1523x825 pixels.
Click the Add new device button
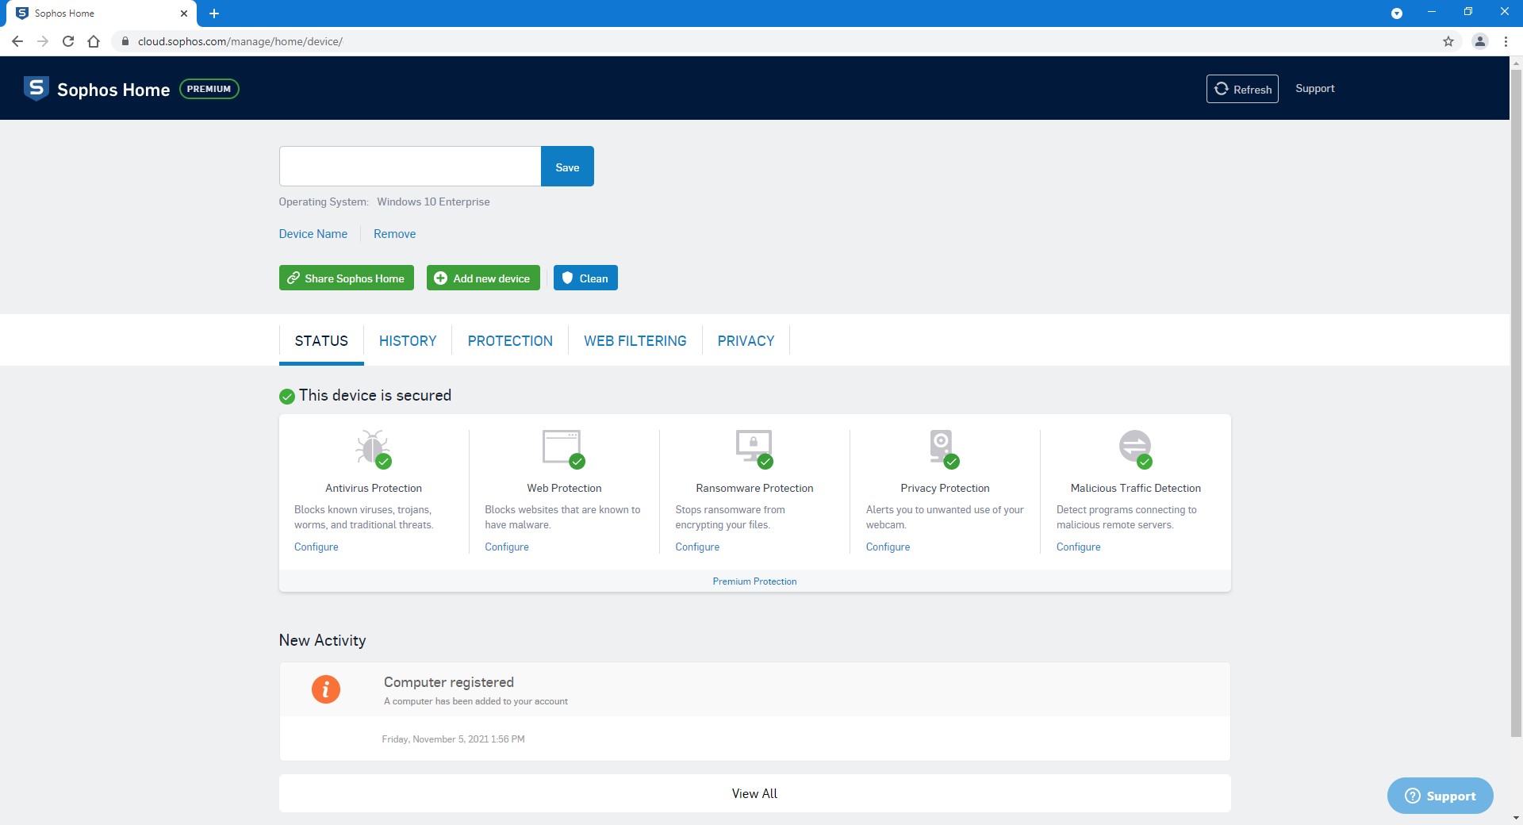[483, 278]
